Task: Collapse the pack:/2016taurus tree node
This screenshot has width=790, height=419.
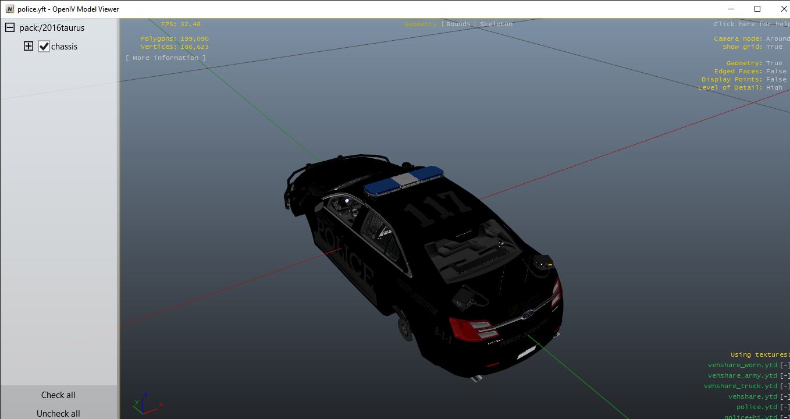Action: pos(10,28)
